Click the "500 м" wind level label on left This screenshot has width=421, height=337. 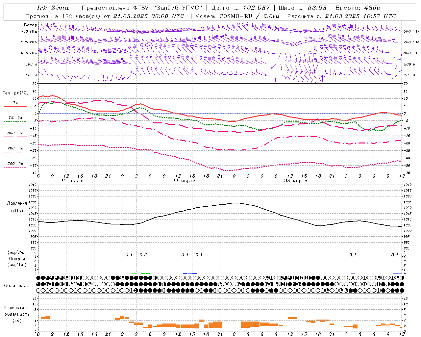(x=31, y=64)
